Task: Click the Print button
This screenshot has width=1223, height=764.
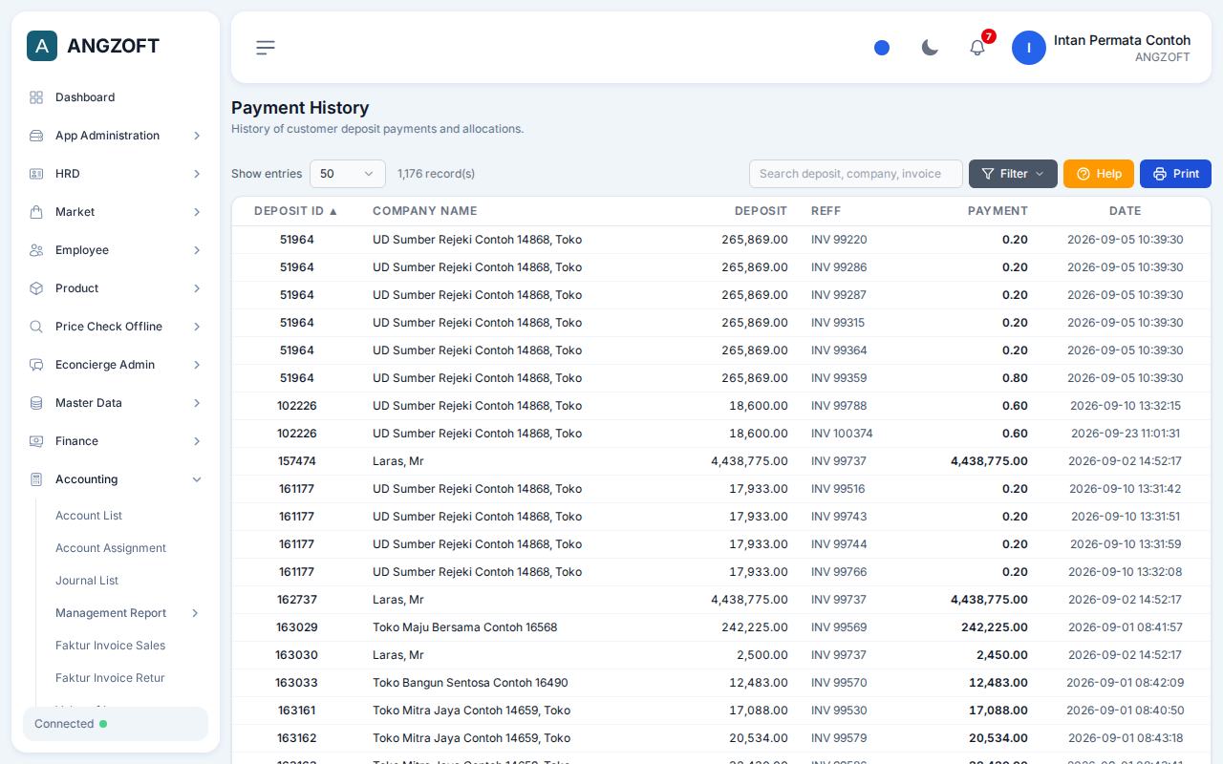Action: pyautogui.click(x=1175, y=174)
